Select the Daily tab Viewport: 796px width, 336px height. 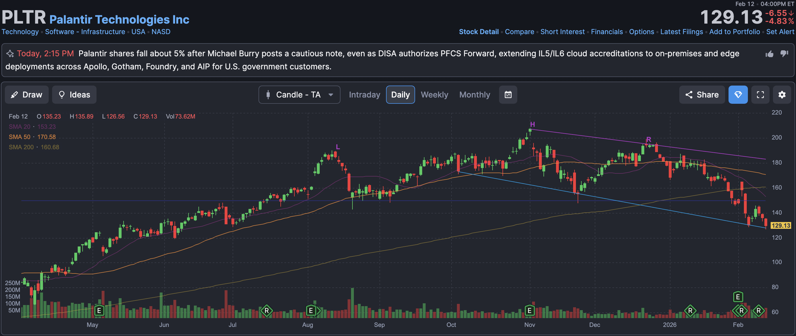coord(400,95)
